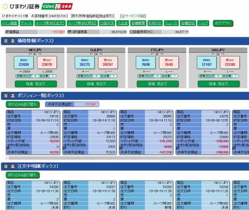
Task: Select position card with order number 38885
Action: click(x=146, y=132)
